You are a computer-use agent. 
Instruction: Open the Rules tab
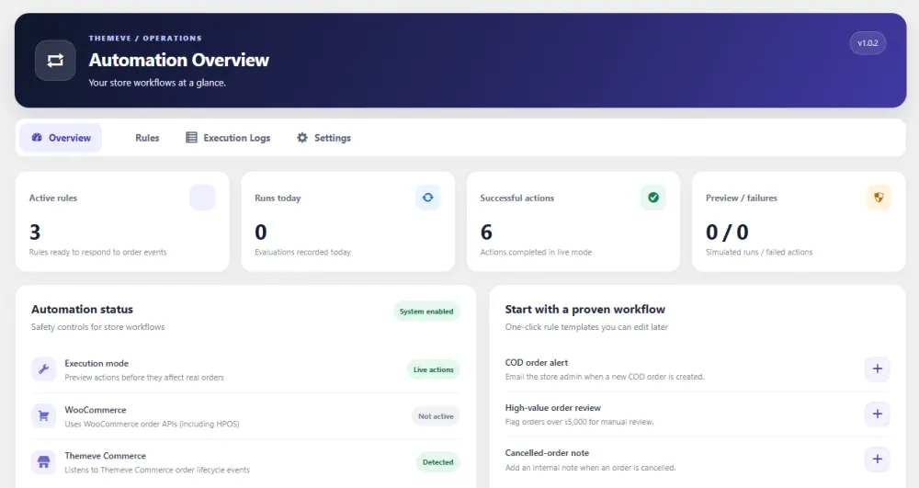[147, 138]
